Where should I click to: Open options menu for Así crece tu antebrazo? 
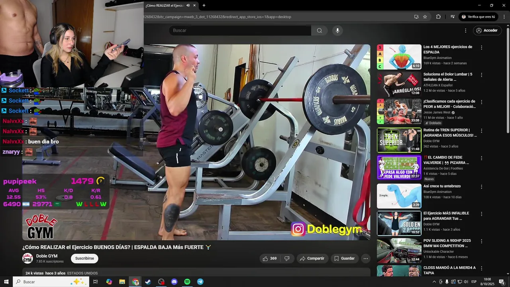pos(481,187)
